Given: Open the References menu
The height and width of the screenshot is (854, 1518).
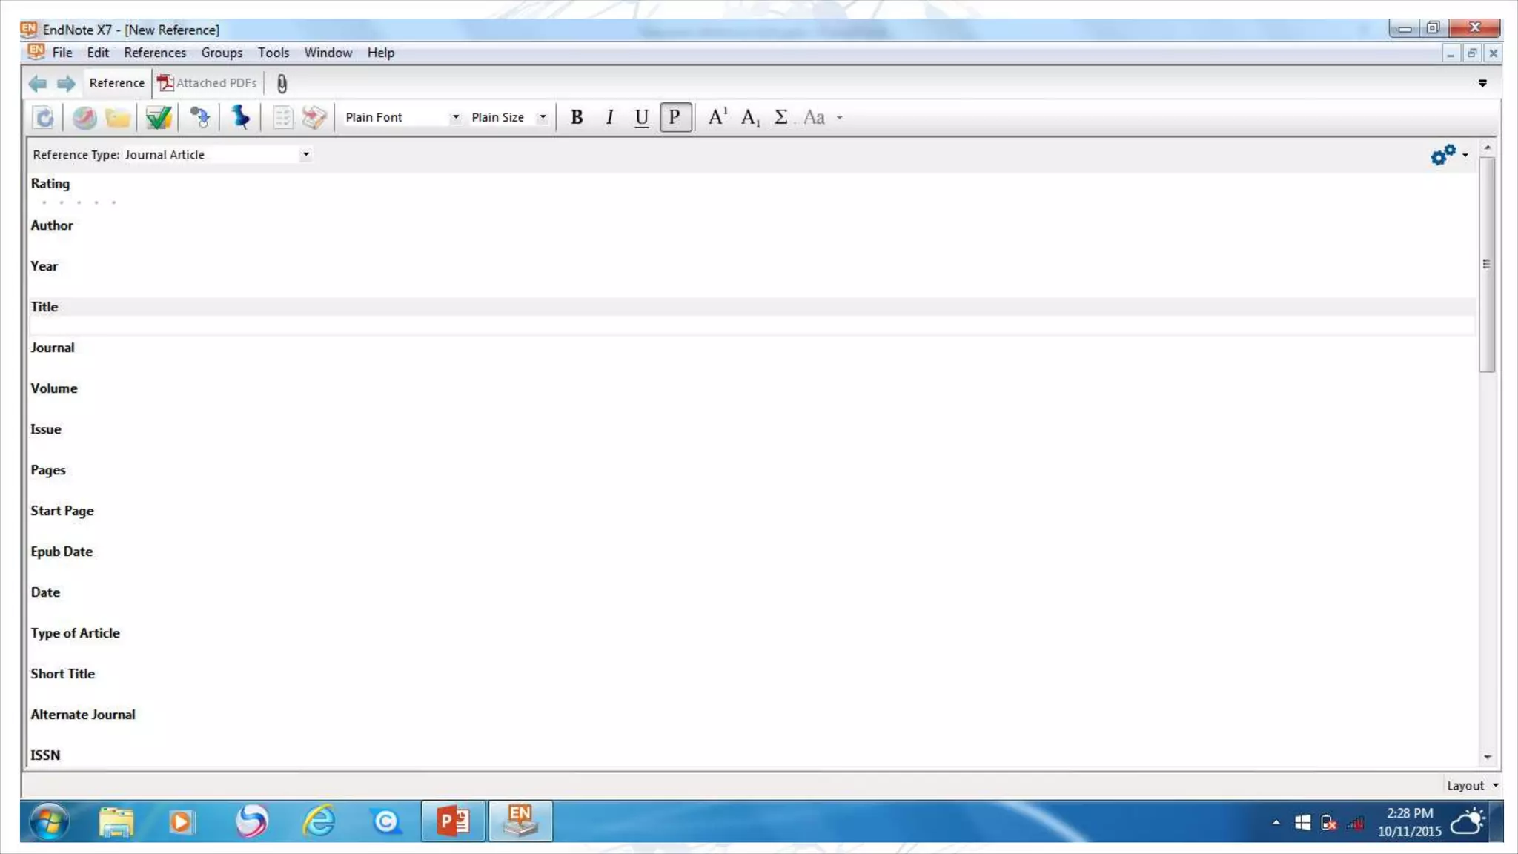Looking at the screenshot, I should [154, 53].
